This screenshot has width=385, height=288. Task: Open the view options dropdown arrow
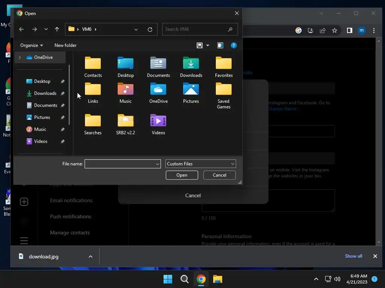click(x=208, y=45)
